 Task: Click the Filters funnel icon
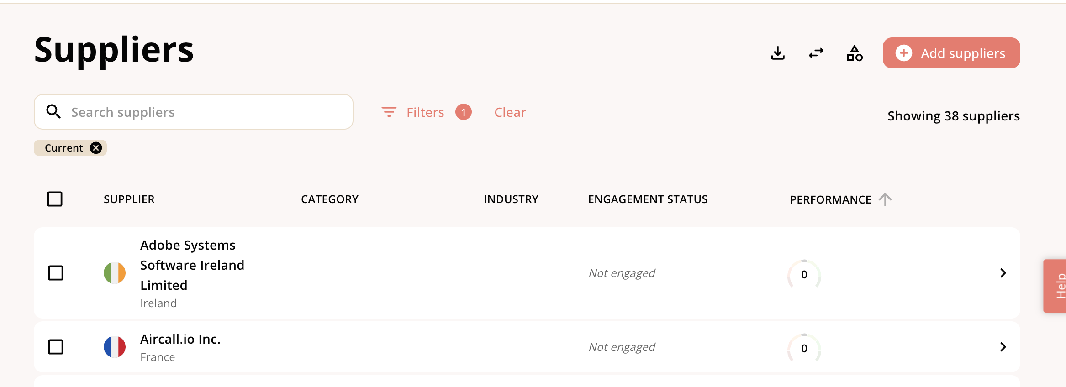389,112
